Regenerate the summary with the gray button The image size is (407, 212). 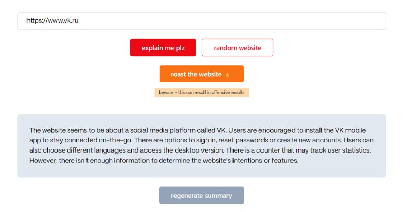click(x=201, y=195)
